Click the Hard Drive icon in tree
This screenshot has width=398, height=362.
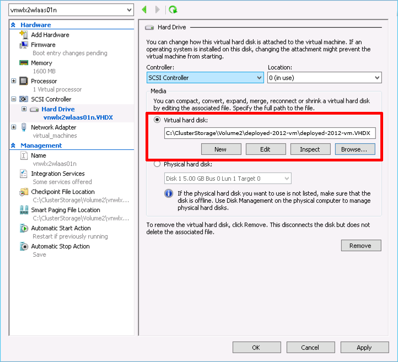[34, 109]
